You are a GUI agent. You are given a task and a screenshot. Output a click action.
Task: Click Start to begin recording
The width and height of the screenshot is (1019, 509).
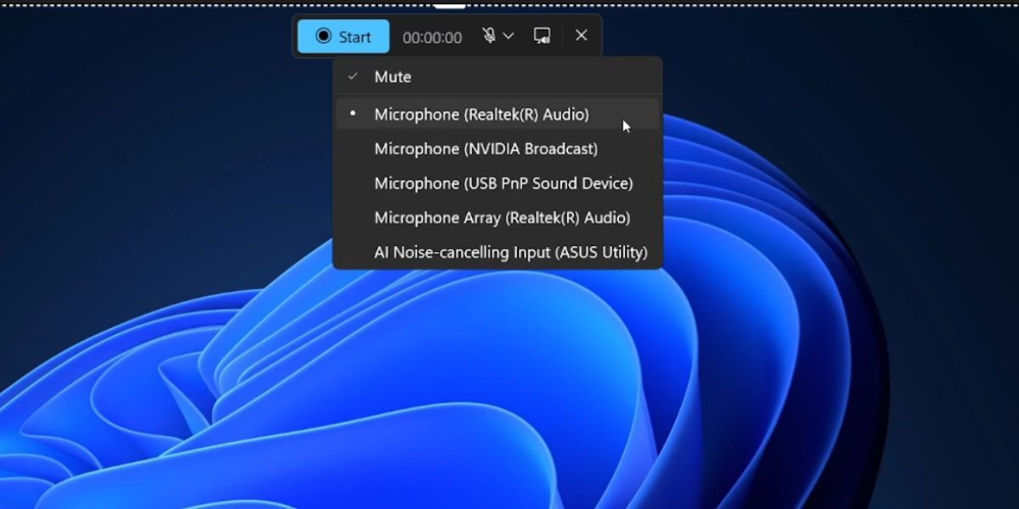point(342,36)
